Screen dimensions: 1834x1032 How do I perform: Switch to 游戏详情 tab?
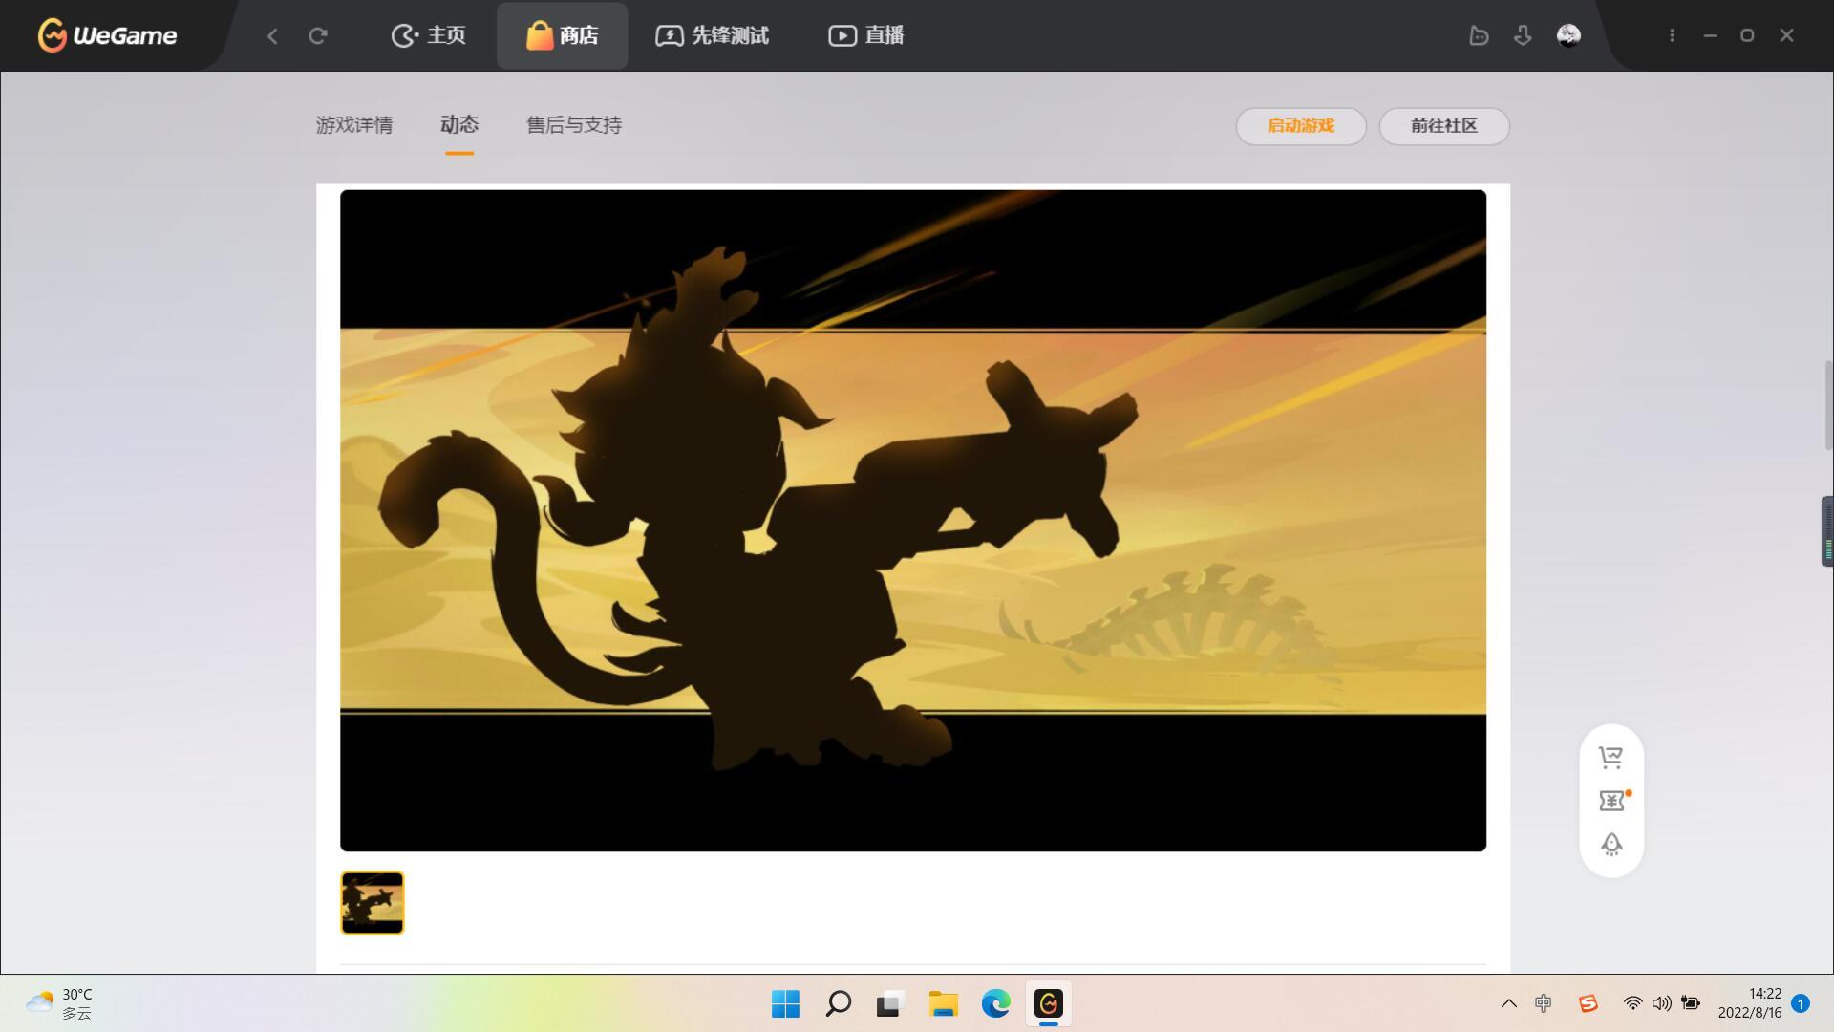354,125
